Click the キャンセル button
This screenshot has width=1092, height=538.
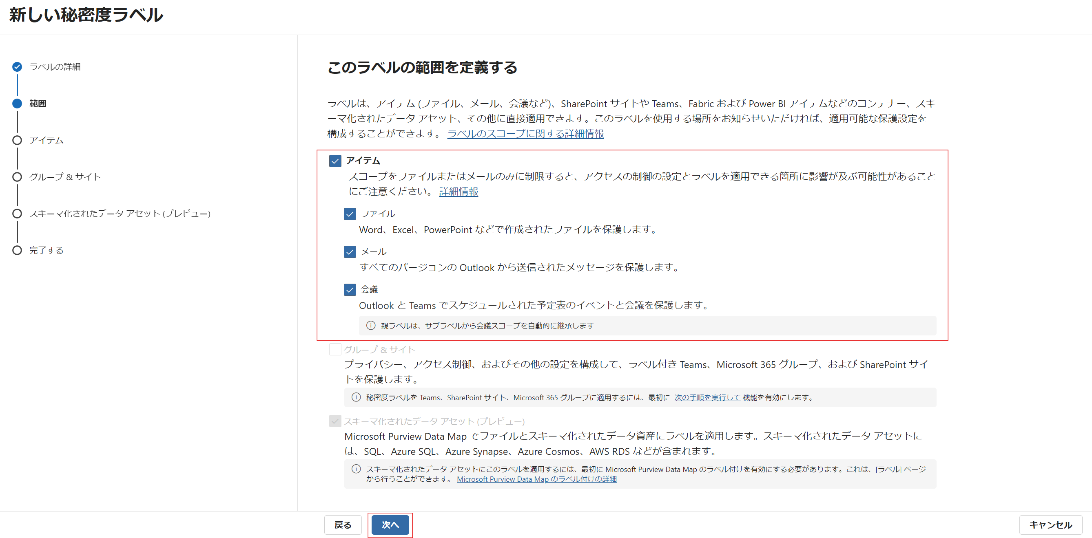(1051, 525)
